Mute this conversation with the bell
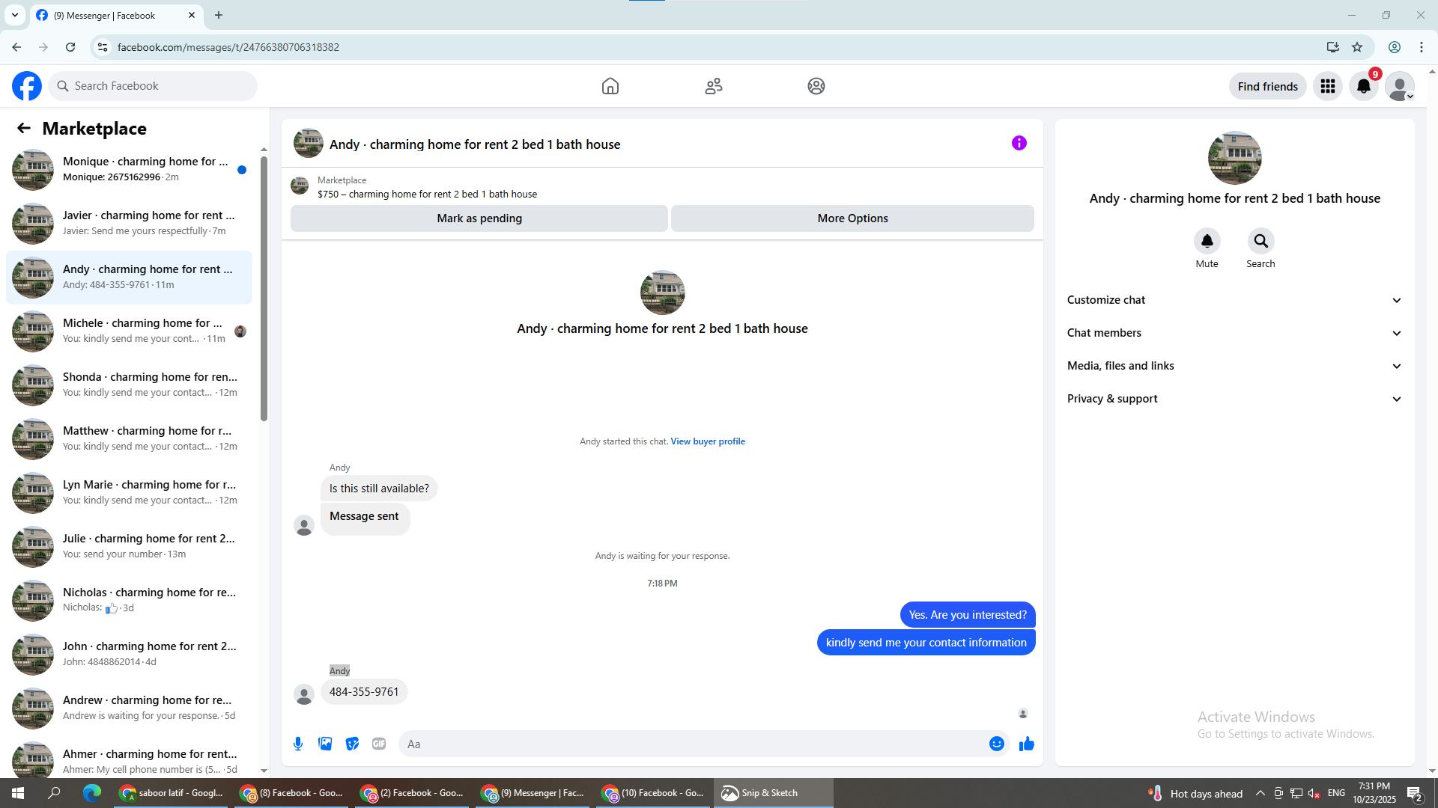This screenshot has height=808, width=1438. (x=1207, y=241)
